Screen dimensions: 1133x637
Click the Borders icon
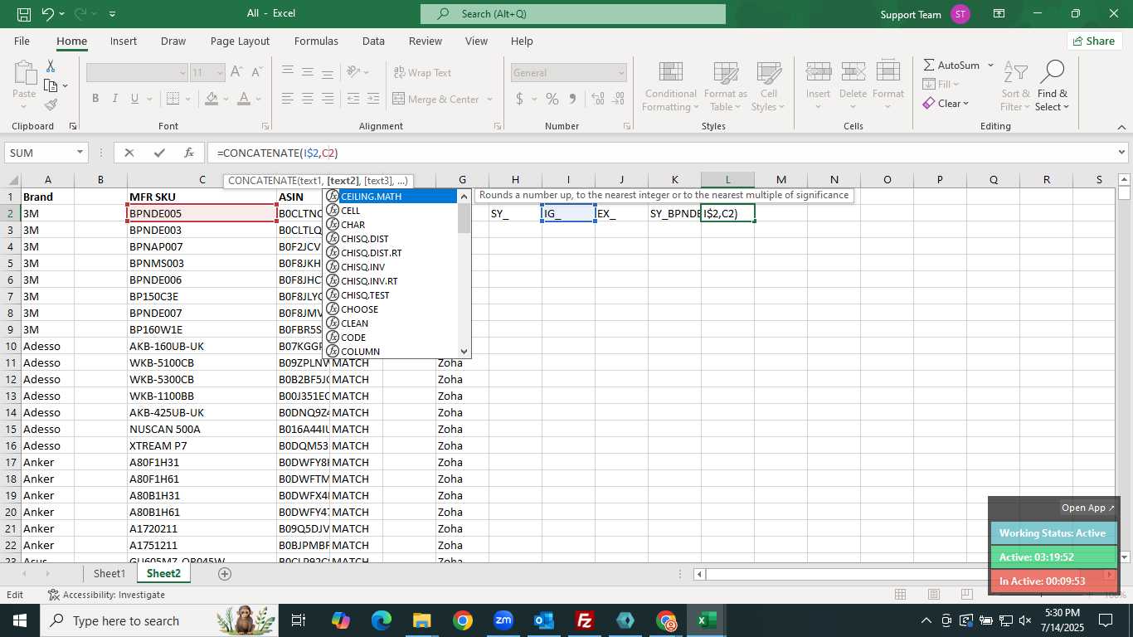tap(172, 99)
